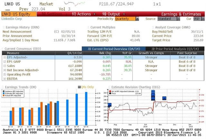
Task: Expand the Source Standard dropdown
Action: pyautogui.click(x=167, y=19)
